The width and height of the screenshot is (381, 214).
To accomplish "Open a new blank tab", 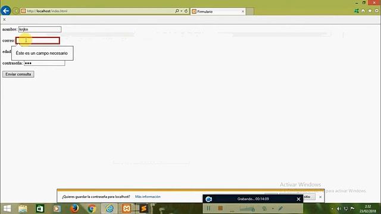I will pyautogui.click(x=250, y=11).
